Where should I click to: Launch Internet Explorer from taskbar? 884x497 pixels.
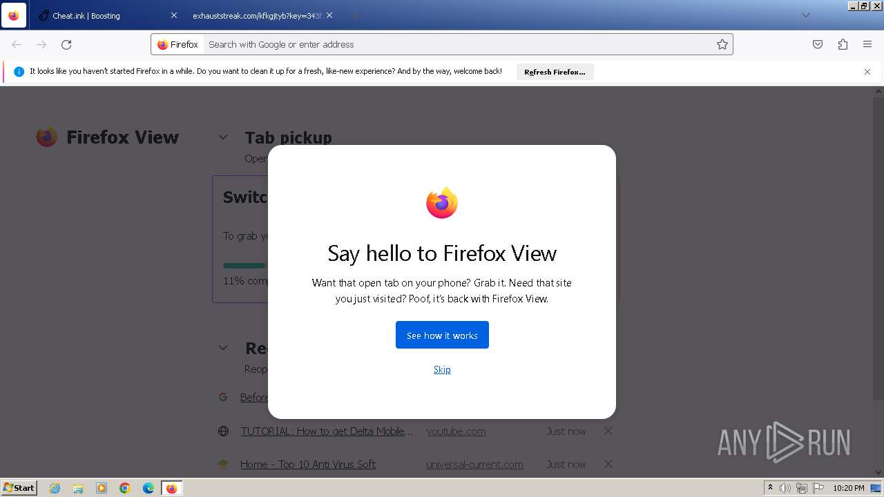[55, 488]
